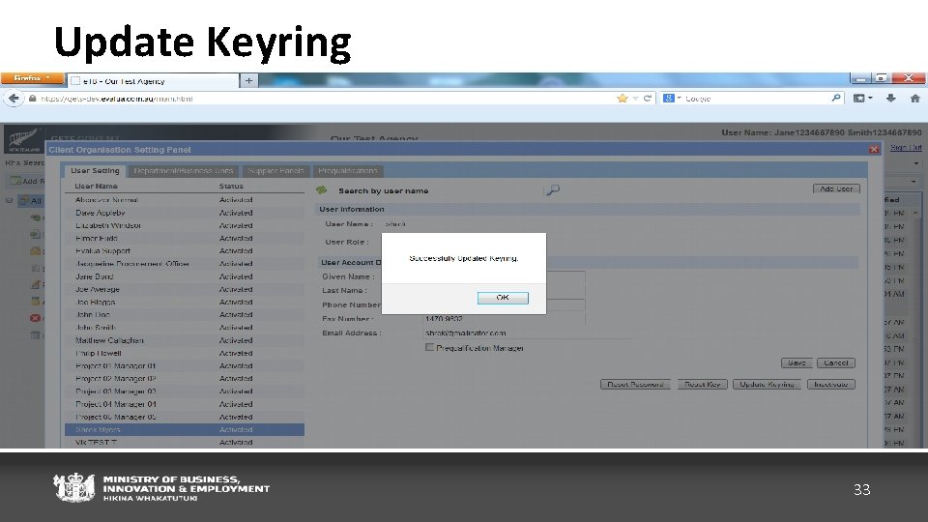Click the Cancel button
928x522 pixels.
point(835,362)
